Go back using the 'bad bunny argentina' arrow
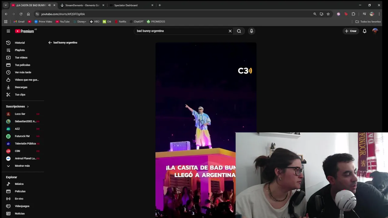 tap(50, 43)
